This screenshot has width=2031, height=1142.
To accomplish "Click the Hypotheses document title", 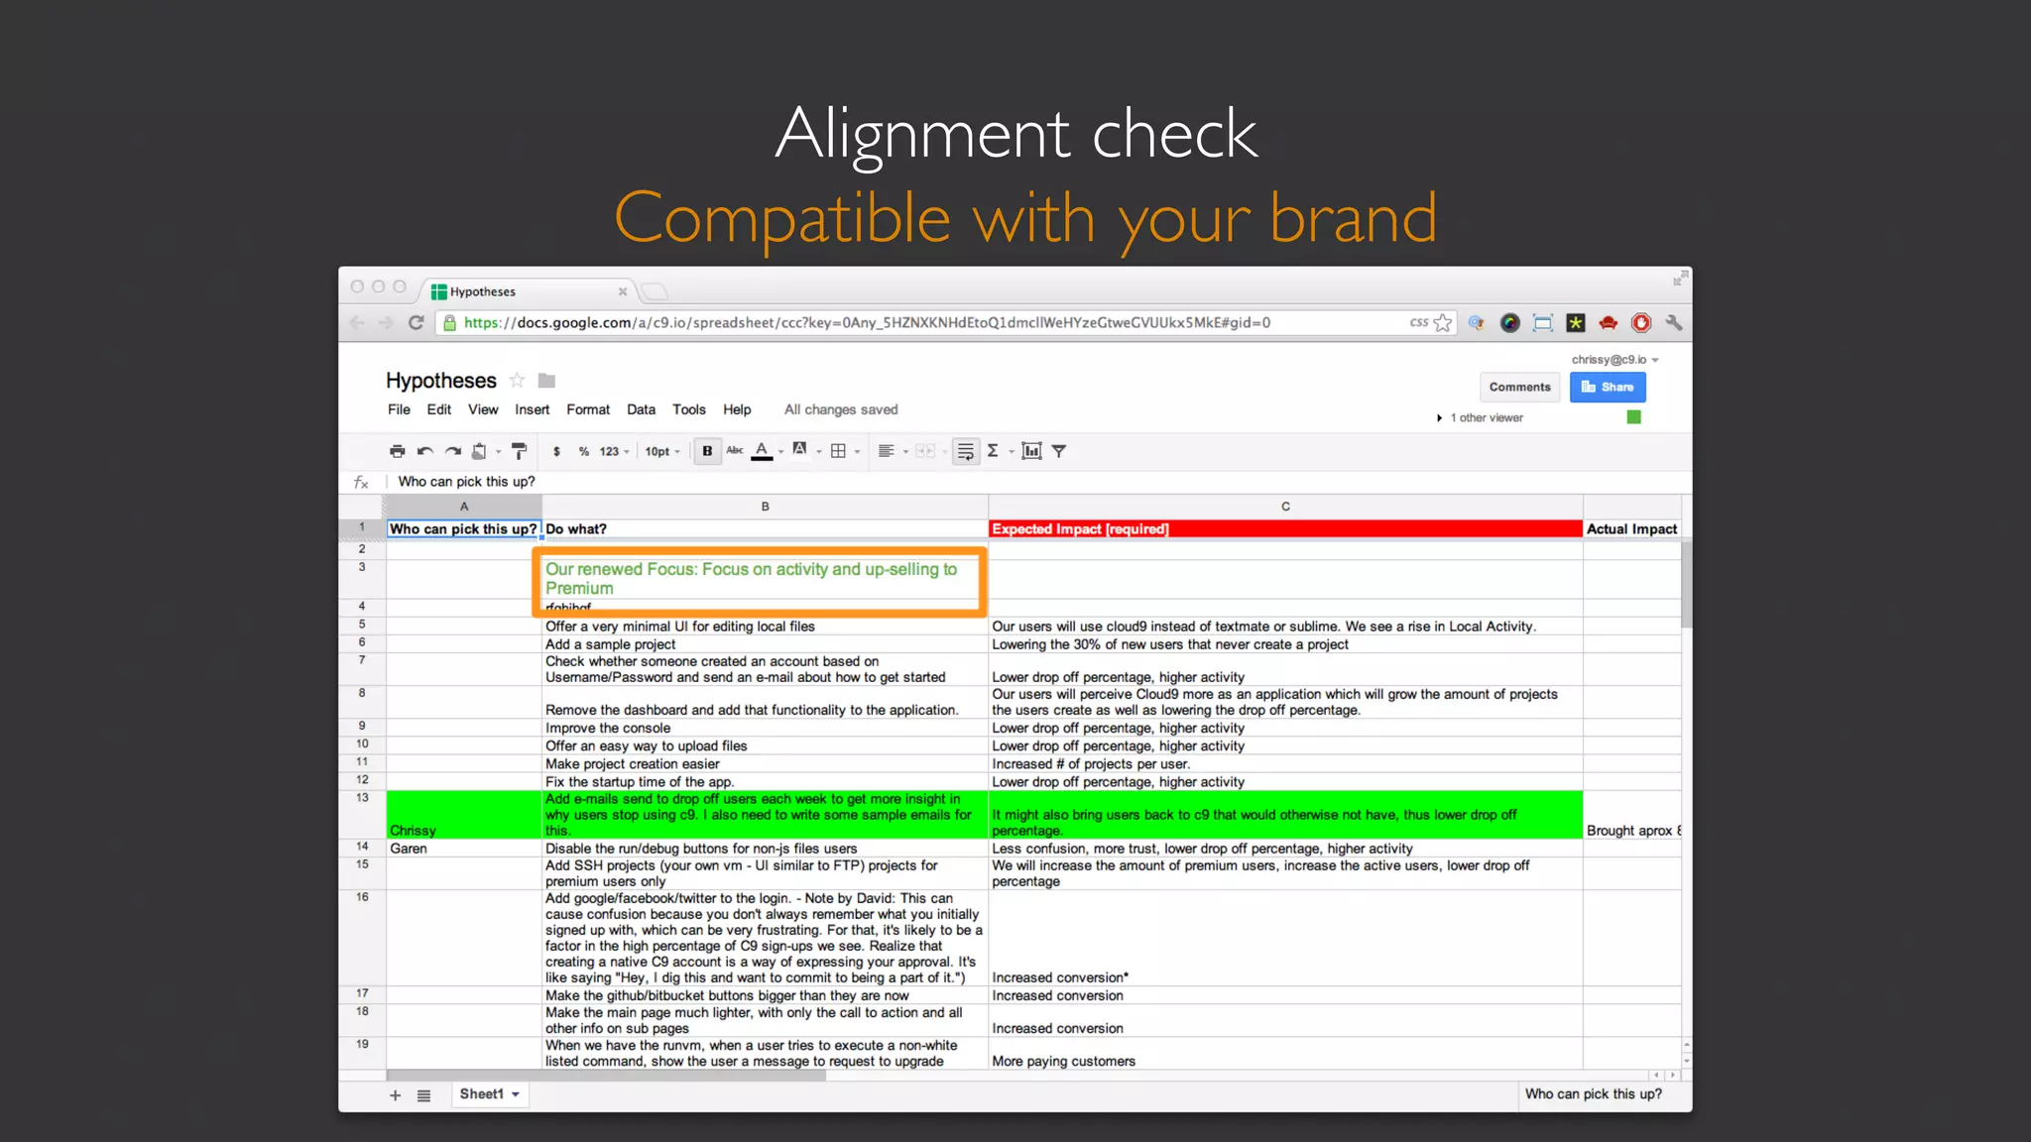I will (441, 381).
